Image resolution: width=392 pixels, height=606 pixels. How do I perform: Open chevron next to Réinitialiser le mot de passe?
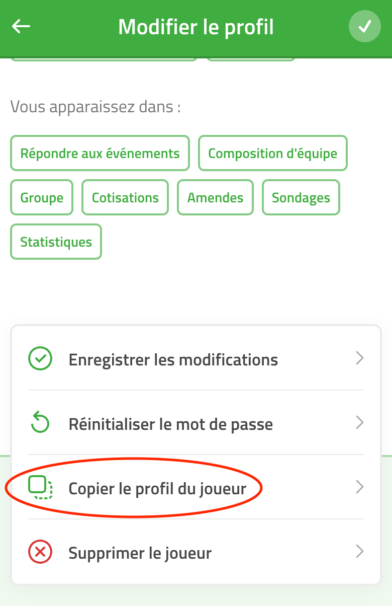click(x=359, y=423)
